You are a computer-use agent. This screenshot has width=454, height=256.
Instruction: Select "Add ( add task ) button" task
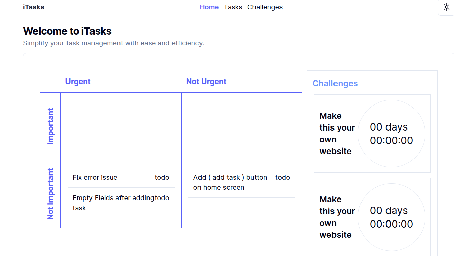point(230,182)
